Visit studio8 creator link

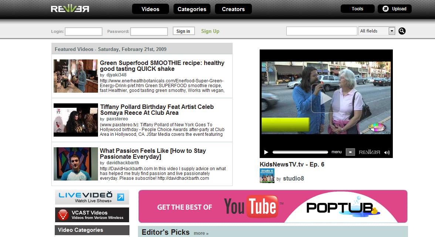tap(294, 179)
